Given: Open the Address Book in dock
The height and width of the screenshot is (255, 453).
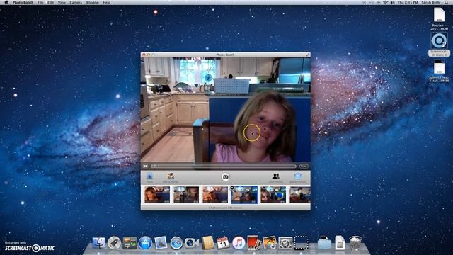Looking at the screenshot, I should coord(207,243).
